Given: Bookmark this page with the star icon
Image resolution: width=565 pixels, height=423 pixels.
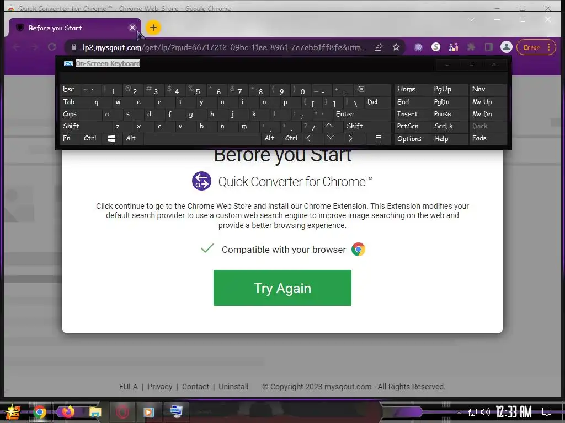Looking at the screenshot, I should tap(396, 47).
